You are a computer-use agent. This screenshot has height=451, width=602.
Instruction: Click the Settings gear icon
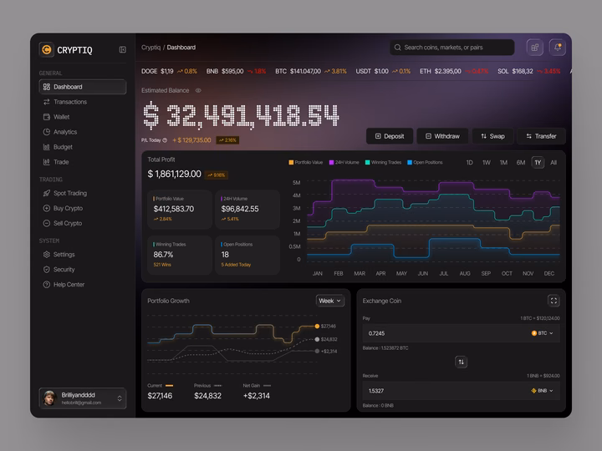click(47, 254)
